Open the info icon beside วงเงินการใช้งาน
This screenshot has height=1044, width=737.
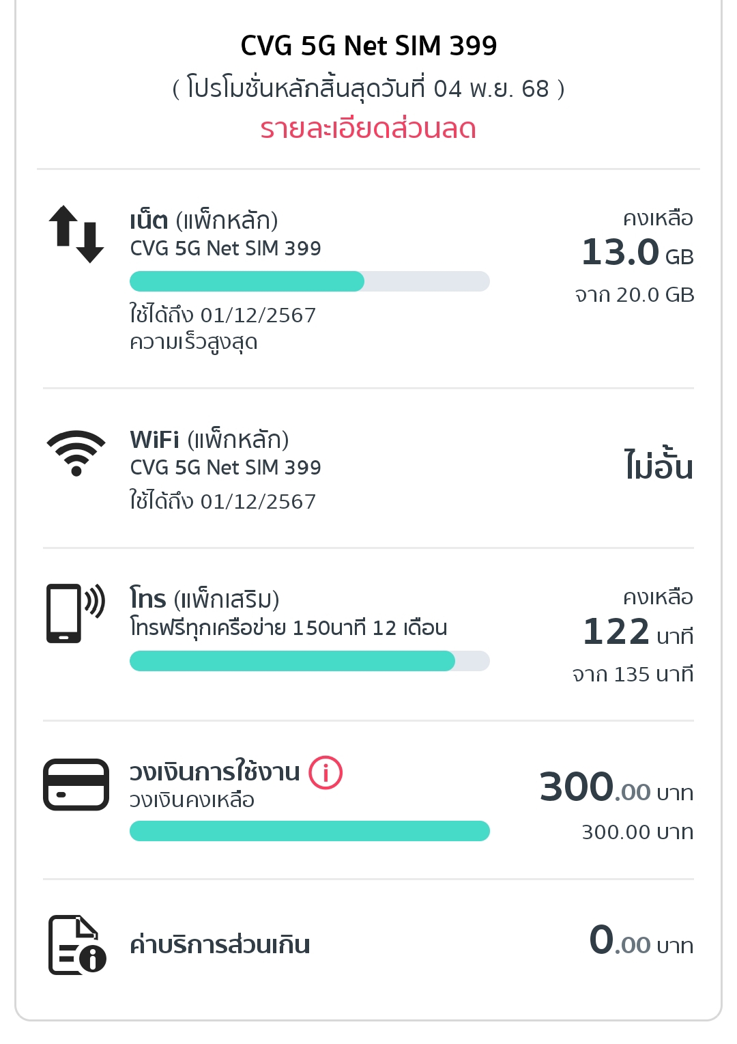click(x=326, y=773)
